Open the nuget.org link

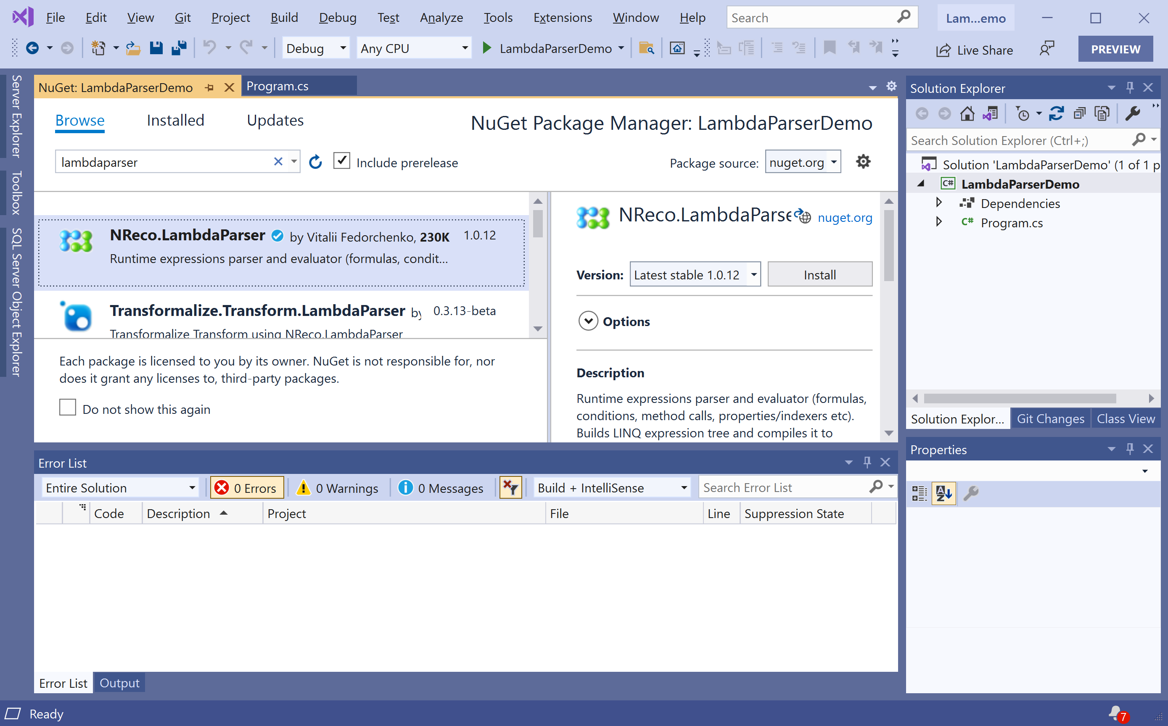844,218
